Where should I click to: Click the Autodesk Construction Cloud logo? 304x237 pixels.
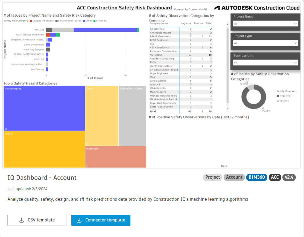(x=257, y=8)
